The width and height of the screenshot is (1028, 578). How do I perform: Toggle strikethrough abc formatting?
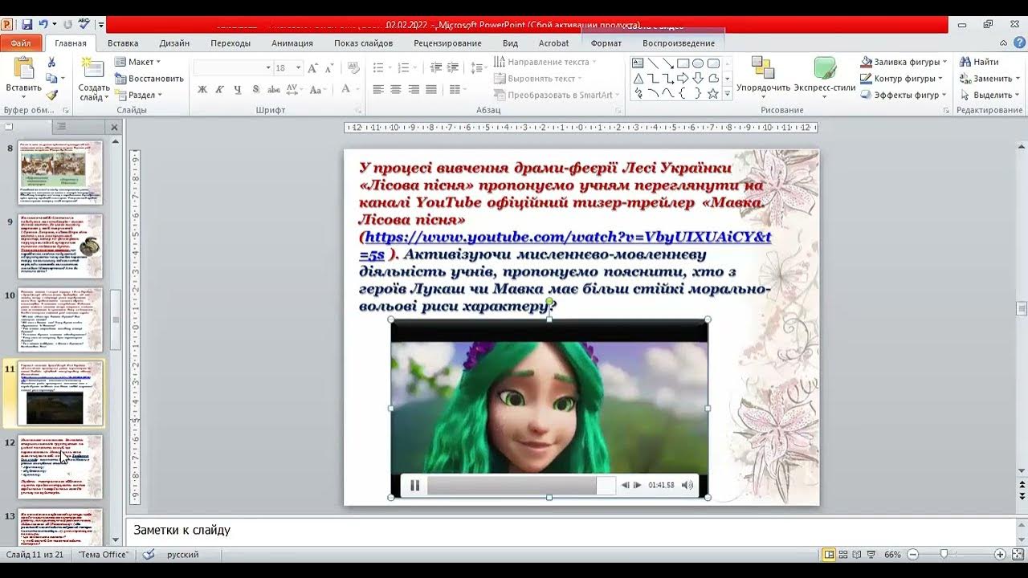(274, 89)
